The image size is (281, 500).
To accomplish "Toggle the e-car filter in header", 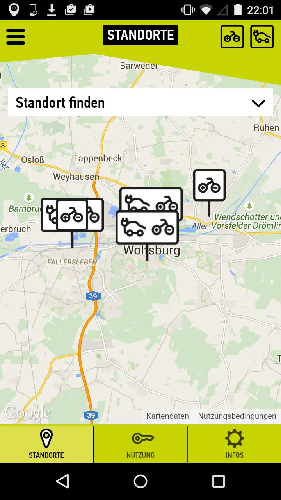I will tap(262, 37).
